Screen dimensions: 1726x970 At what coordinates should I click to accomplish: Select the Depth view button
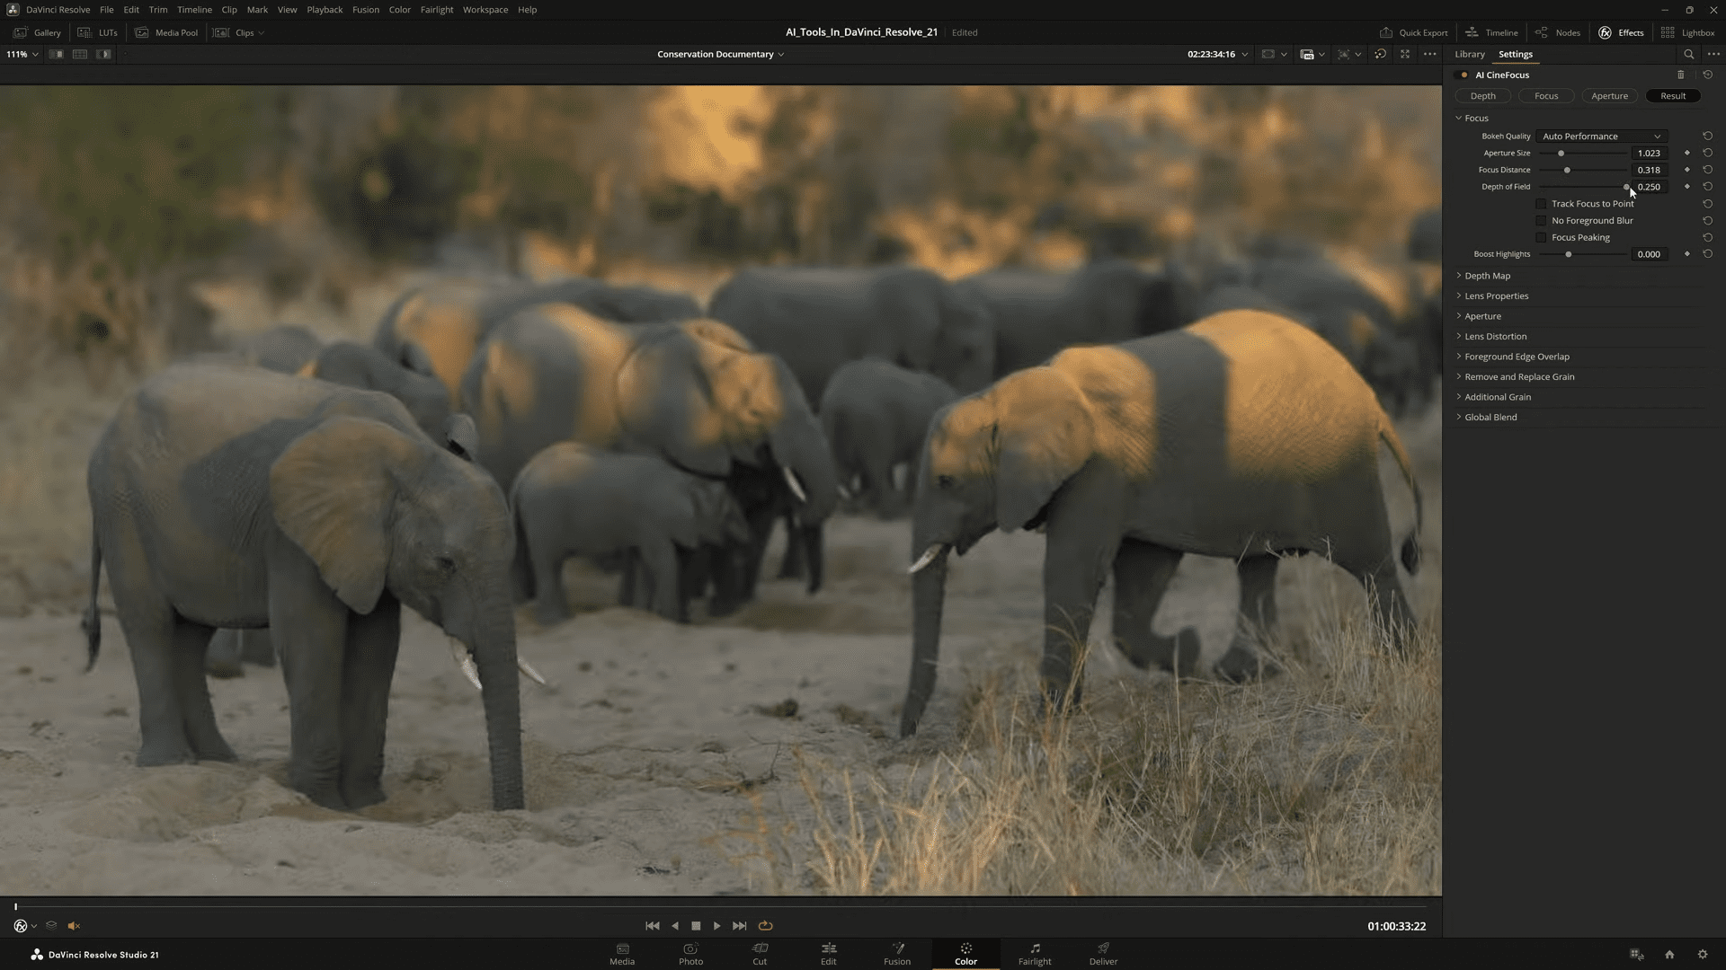1482,95
